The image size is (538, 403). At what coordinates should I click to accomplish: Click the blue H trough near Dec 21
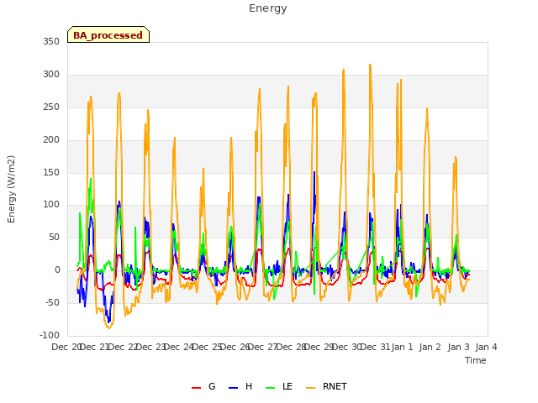[108, 322]
